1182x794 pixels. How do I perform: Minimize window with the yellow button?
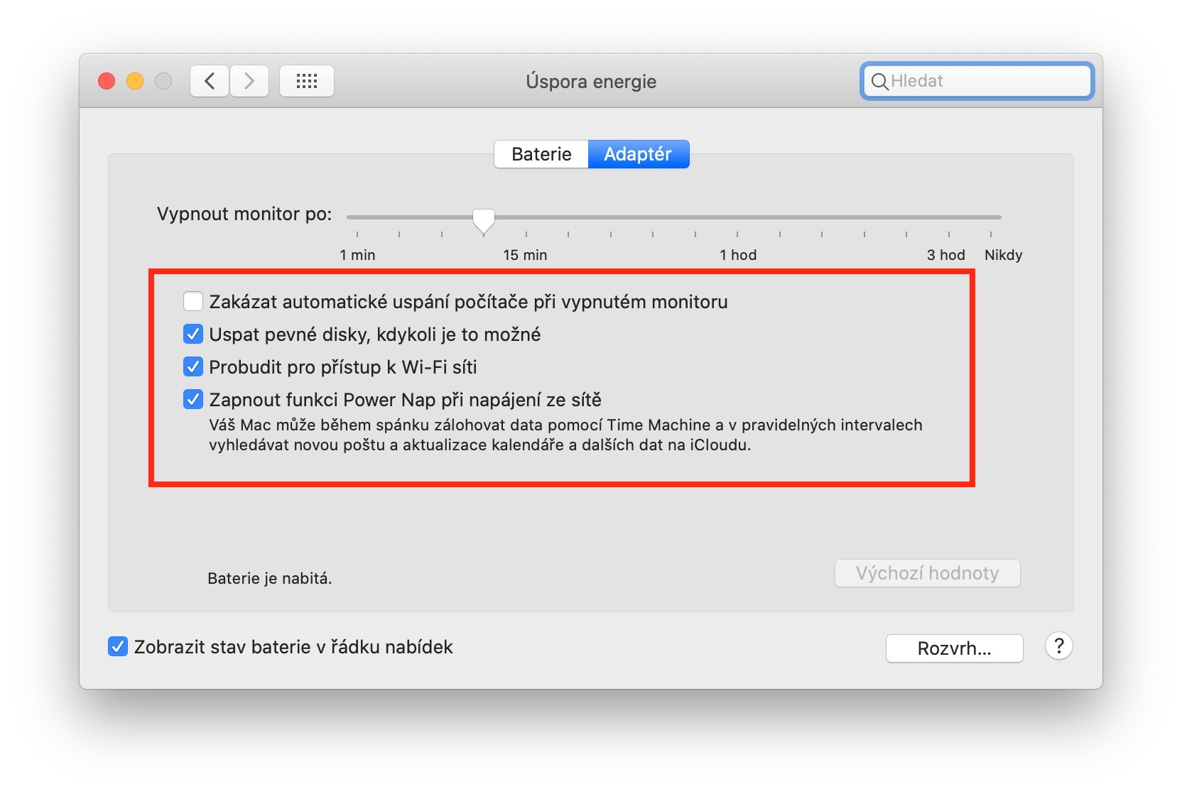click(x=135, y=81)
